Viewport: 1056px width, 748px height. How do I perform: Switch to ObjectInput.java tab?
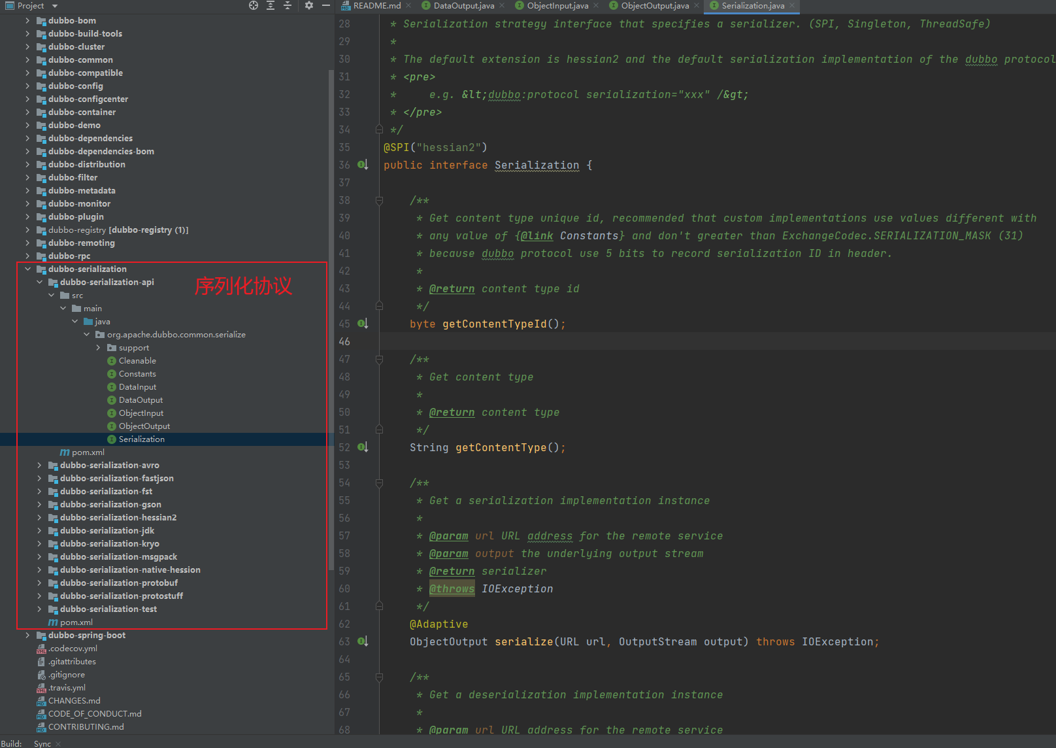[557, 6]
